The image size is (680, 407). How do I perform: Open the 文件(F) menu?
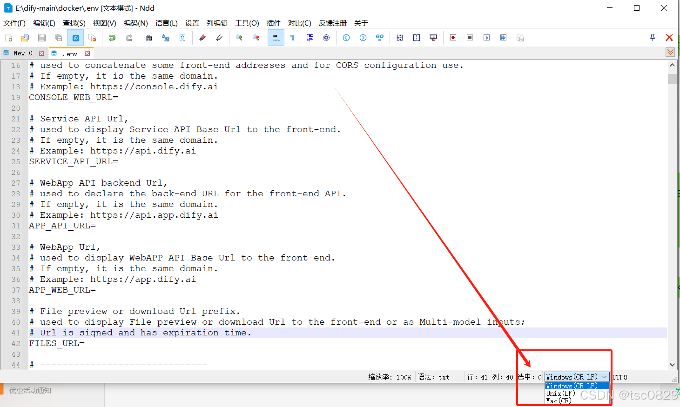pos(14,23)
